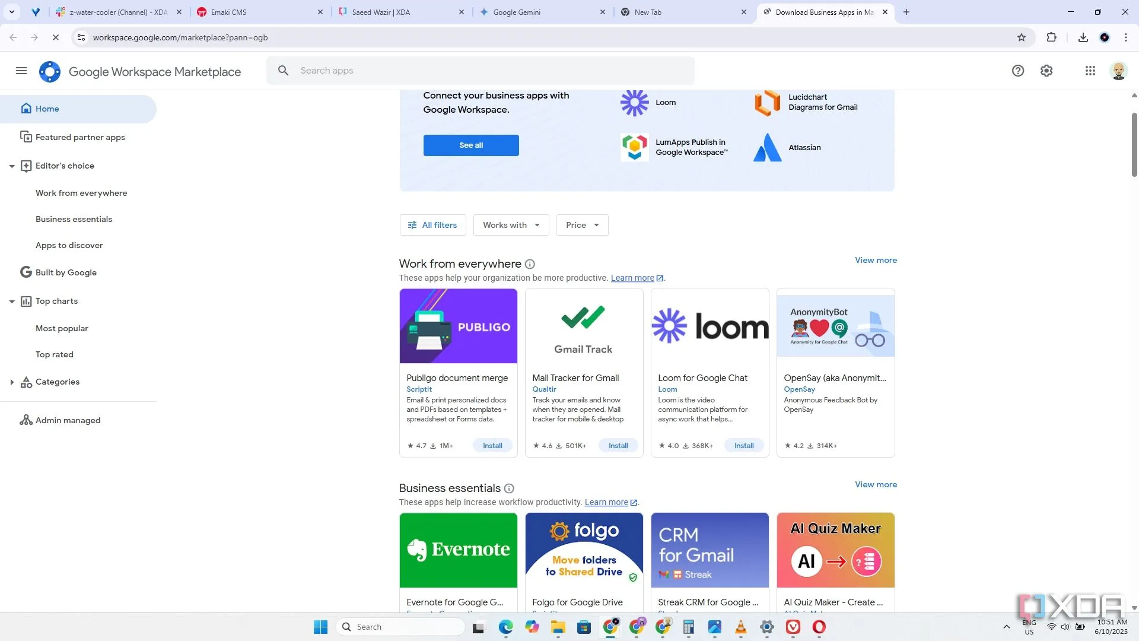
Task: Click the Atlassian icon in banner
Action: [x=767, y=147]
